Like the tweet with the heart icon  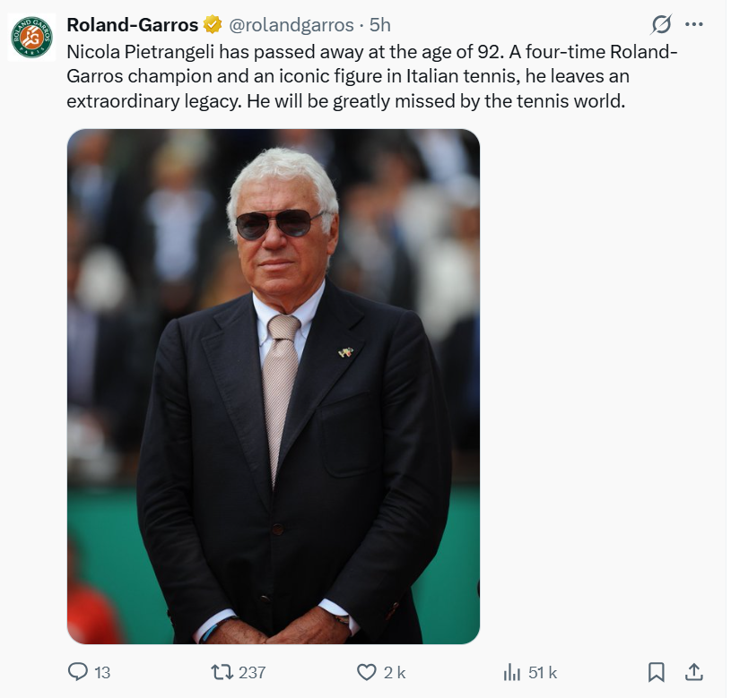tap(366, 671)
